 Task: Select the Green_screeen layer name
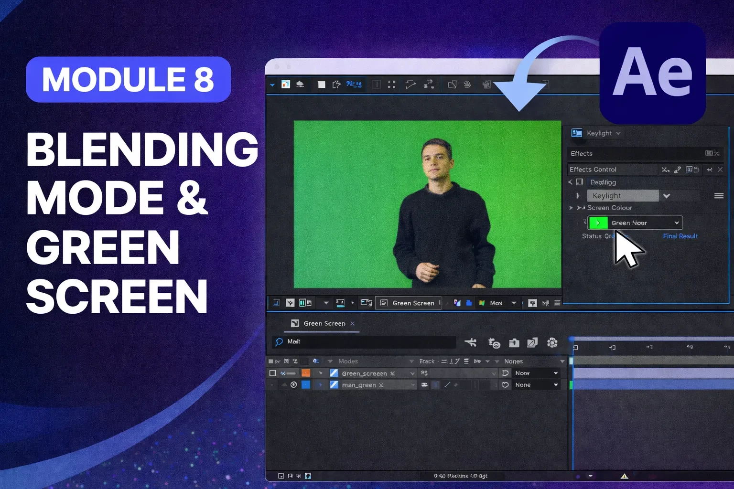364,373
